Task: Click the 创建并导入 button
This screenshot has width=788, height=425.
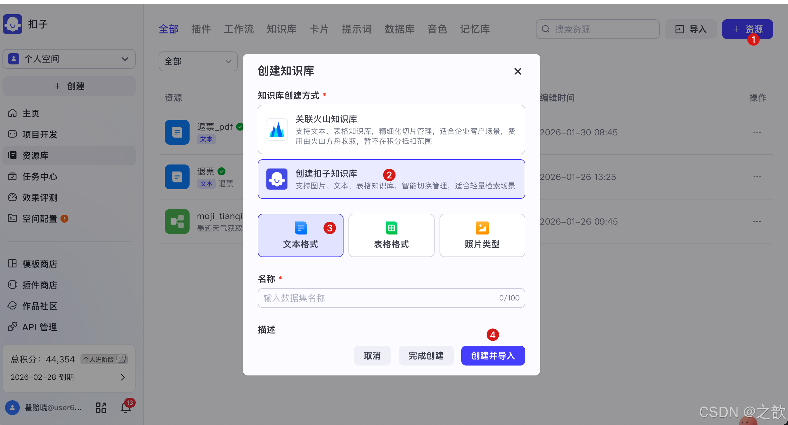Action: [492, 356]
